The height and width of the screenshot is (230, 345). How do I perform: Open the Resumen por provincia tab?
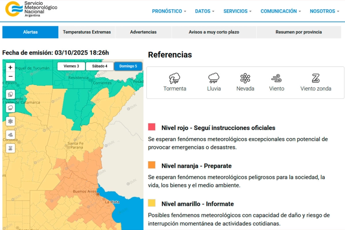click(x=298, y=32)
